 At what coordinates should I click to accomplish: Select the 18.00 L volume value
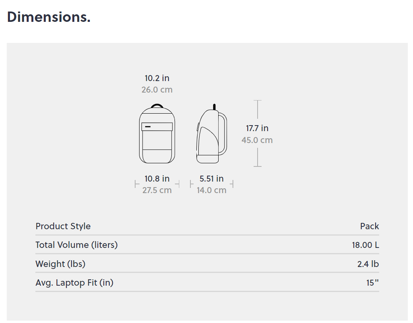coord(366,245)
